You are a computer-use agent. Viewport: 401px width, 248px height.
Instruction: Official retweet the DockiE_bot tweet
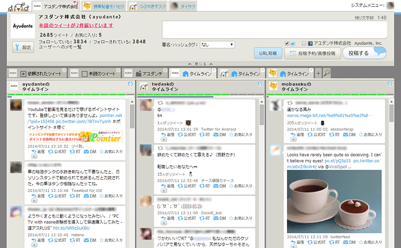tap(187, 218)
